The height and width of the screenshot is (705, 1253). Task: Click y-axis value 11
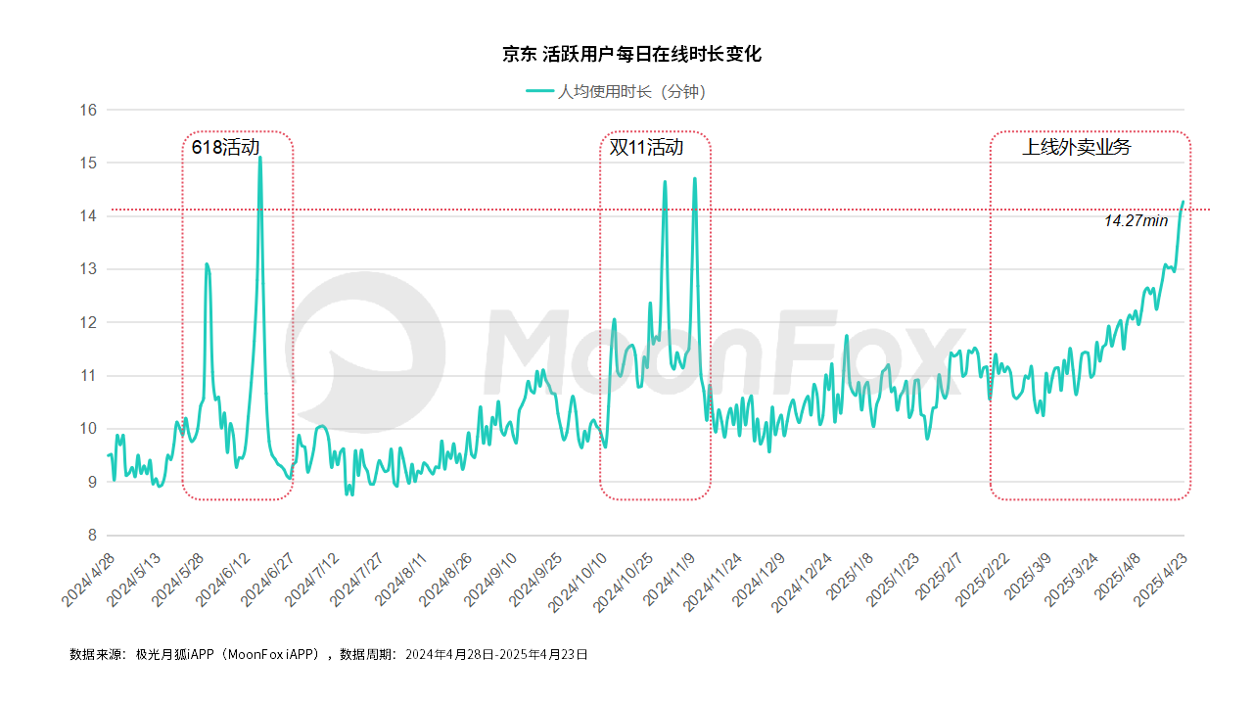(x=88, y=376)
